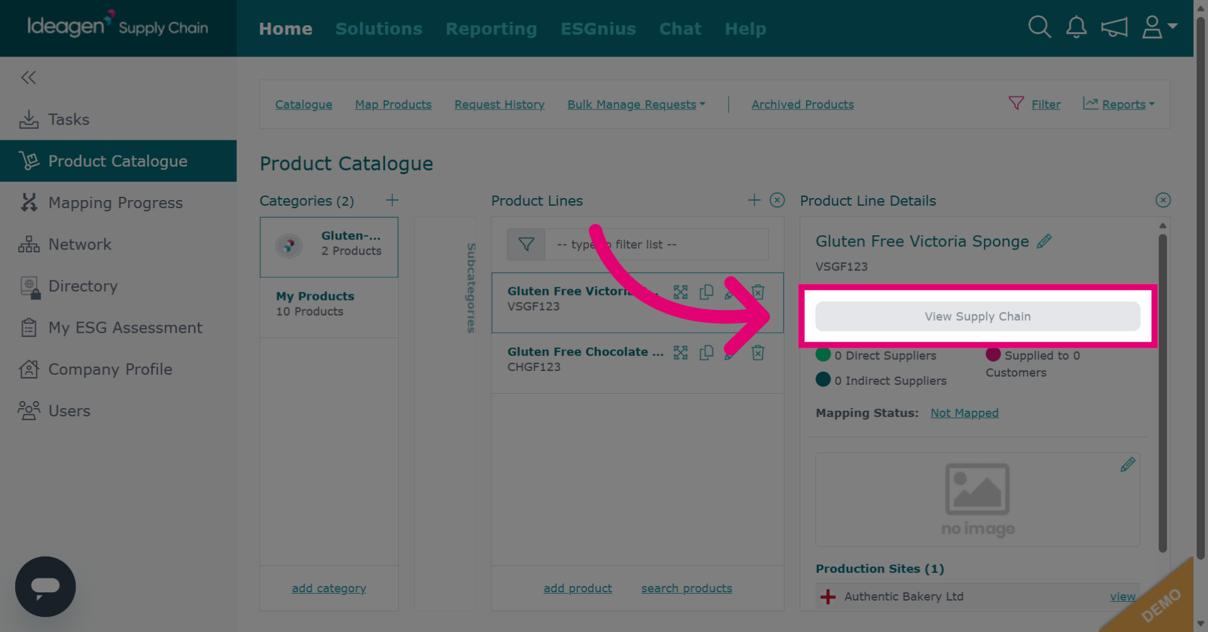Open the chat widget bubble
The height and width of the screenshot is (632, 1208).
coord(45,587)
